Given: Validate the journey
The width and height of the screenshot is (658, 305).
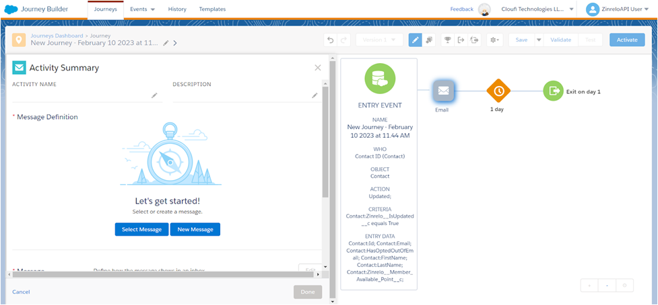Looking at the screenshot, I should (560, 40).
